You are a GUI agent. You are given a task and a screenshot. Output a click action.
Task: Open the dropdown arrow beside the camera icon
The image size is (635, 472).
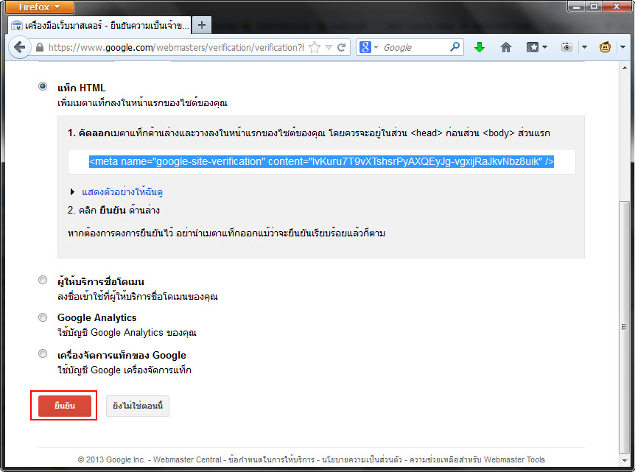pos(584,47)
